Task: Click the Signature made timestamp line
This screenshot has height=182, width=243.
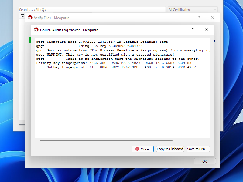Action: coord(102,42)
